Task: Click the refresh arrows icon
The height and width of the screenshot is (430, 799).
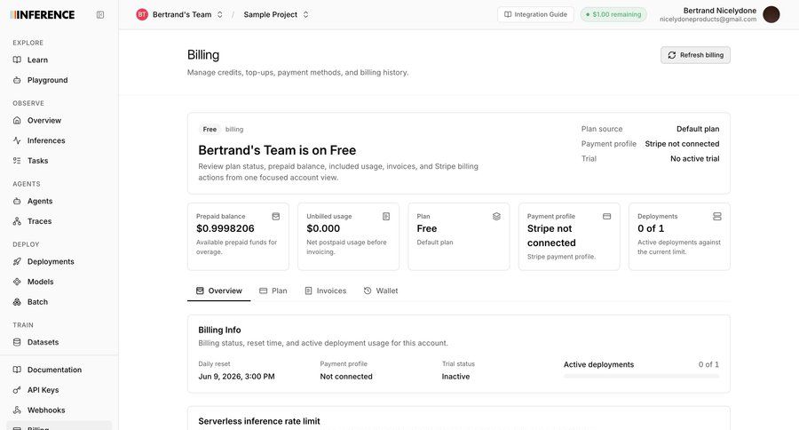Action: (x=672, y=55)
